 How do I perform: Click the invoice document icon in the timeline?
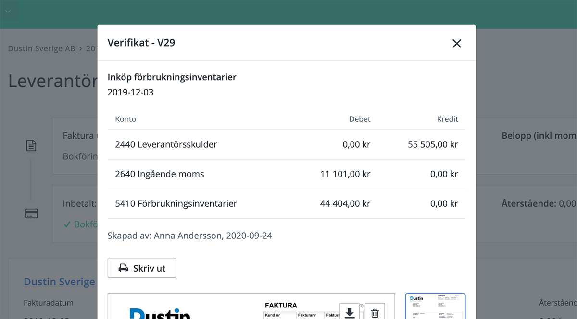pos(32,146)
